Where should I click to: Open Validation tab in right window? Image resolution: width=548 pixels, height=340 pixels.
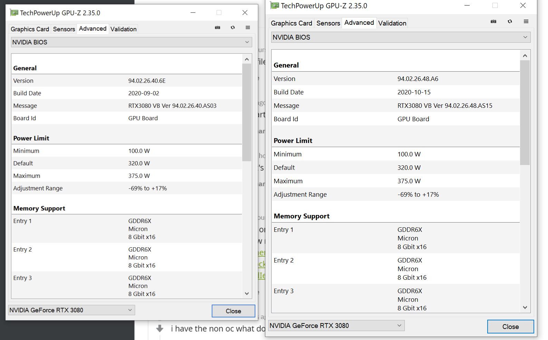(x=392, y=23)
